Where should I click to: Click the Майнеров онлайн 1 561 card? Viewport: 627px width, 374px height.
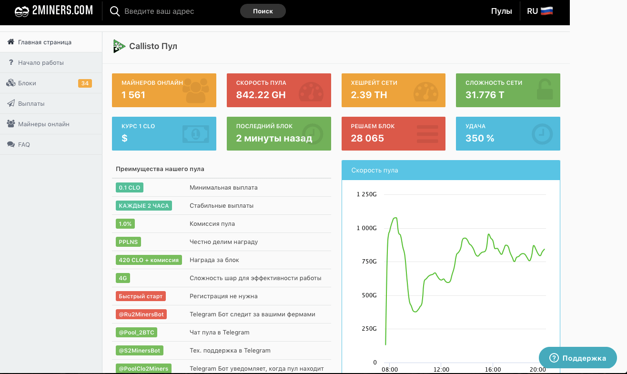(x=164, y=90)
